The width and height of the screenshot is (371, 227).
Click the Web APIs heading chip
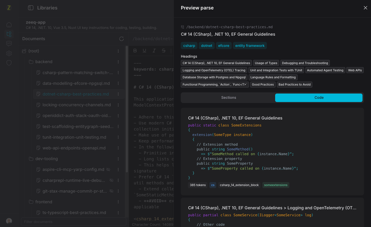point(355,70)
